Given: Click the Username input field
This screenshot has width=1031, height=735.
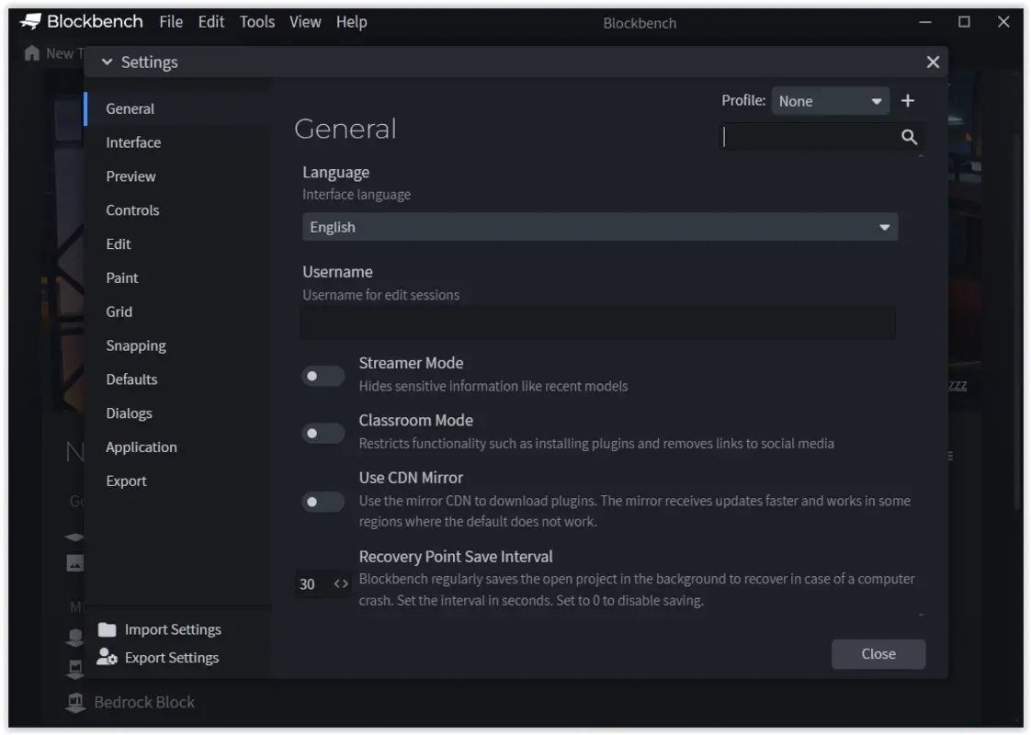Looking at the screenshot, I should click(598, 322).
